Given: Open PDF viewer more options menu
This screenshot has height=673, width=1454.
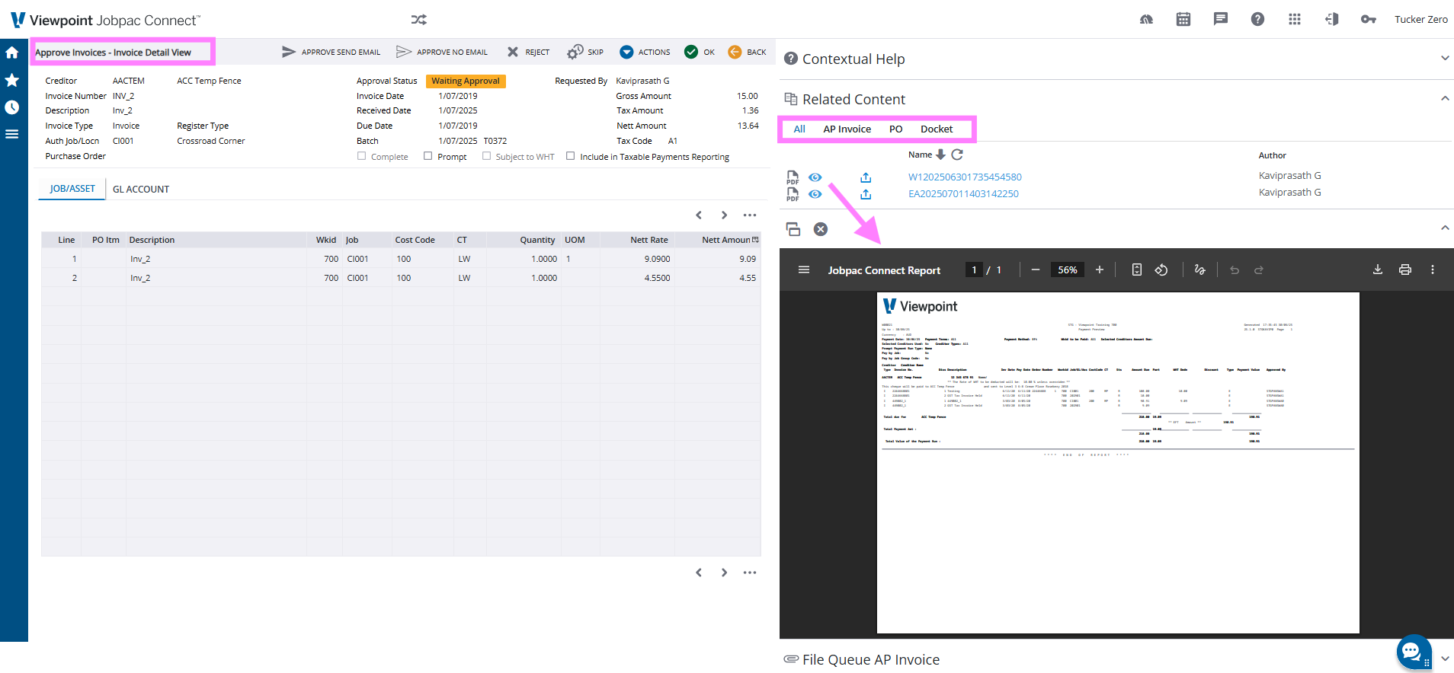Looking at the screenshot, I should (1433, 270).
